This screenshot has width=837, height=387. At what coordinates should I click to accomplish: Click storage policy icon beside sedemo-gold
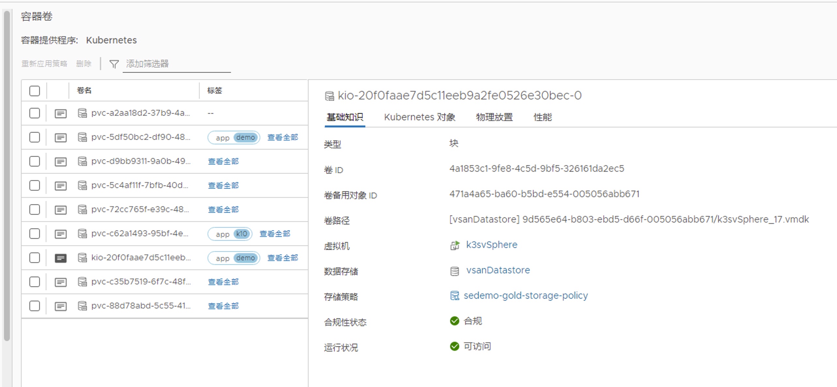coord(454,295)
